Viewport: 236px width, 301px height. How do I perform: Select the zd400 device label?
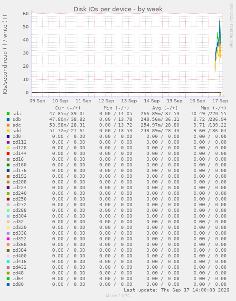(x=19, y=256)
